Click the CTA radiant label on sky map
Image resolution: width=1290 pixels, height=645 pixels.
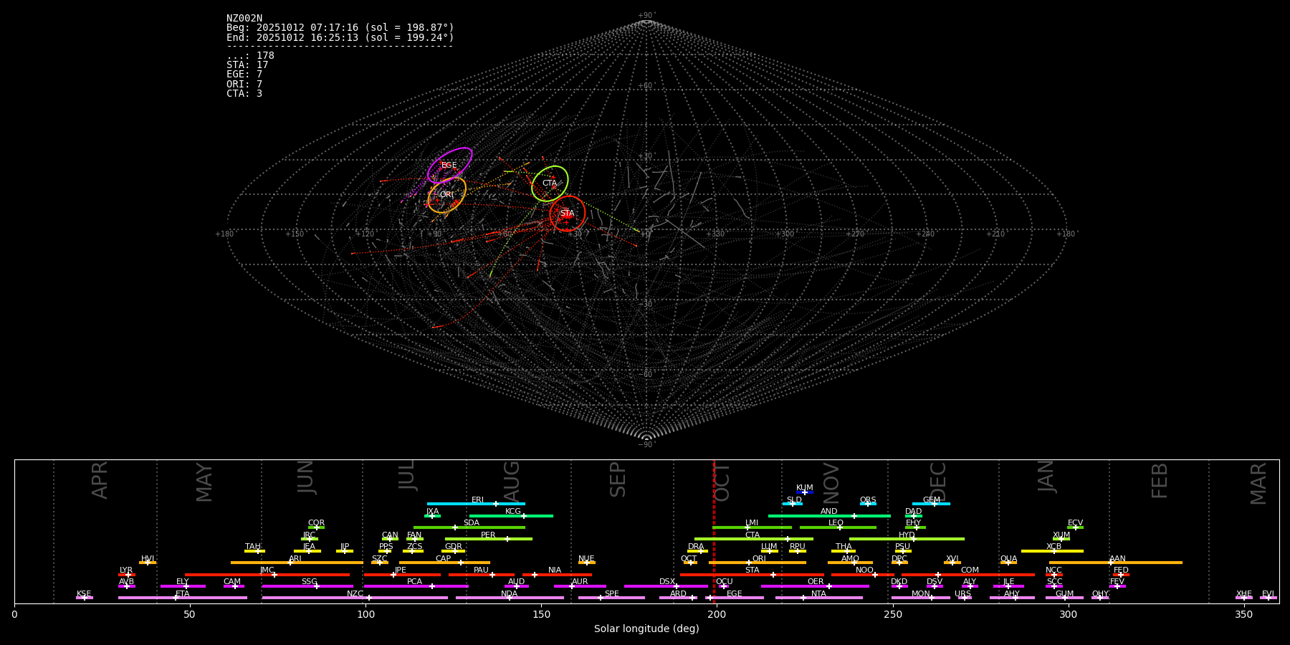pyautogui.click(x=550, y=183)
